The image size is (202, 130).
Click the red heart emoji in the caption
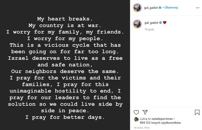(165, 22)
